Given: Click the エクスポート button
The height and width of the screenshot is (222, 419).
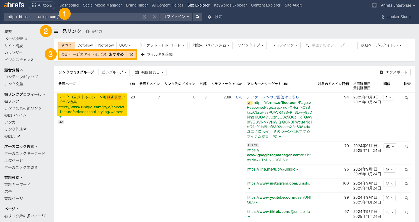Looking at the screenshot, I should [x=394, y=72].
